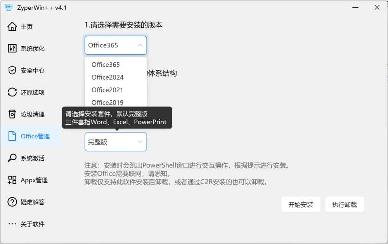Click the refresh icon for 还原选项
The image size is (388, 244).
(x=12, y=92)
